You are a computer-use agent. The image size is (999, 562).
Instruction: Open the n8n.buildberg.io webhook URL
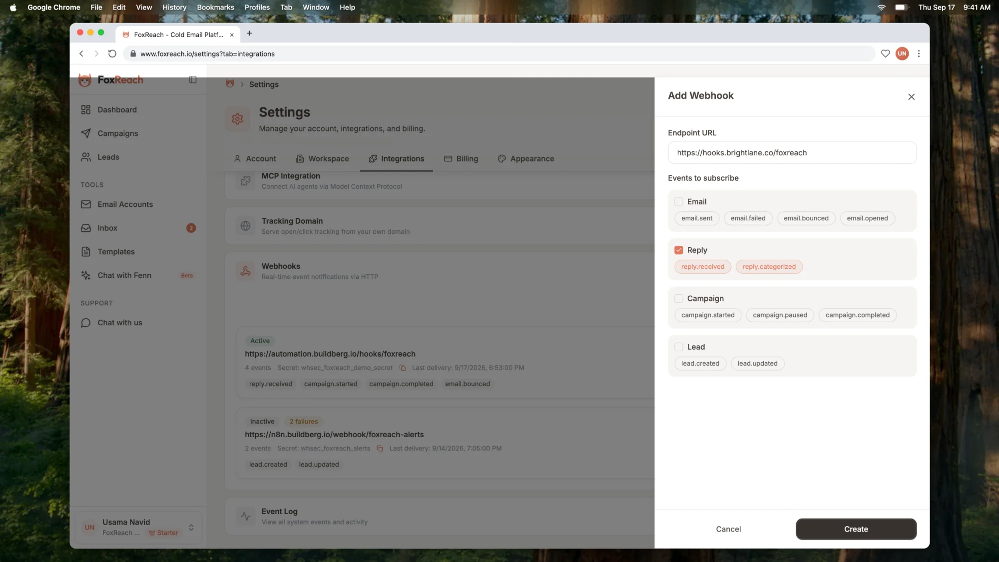334,435
